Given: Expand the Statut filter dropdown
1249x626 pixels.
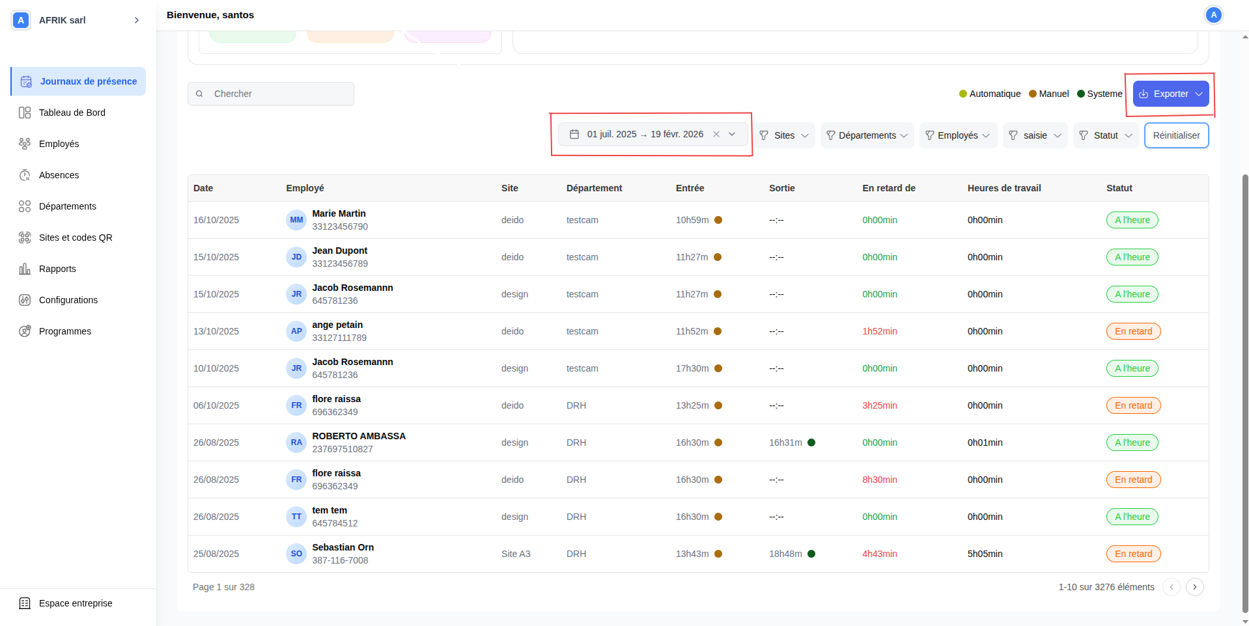Looking at the screenshot, I should pos(1106,135).
